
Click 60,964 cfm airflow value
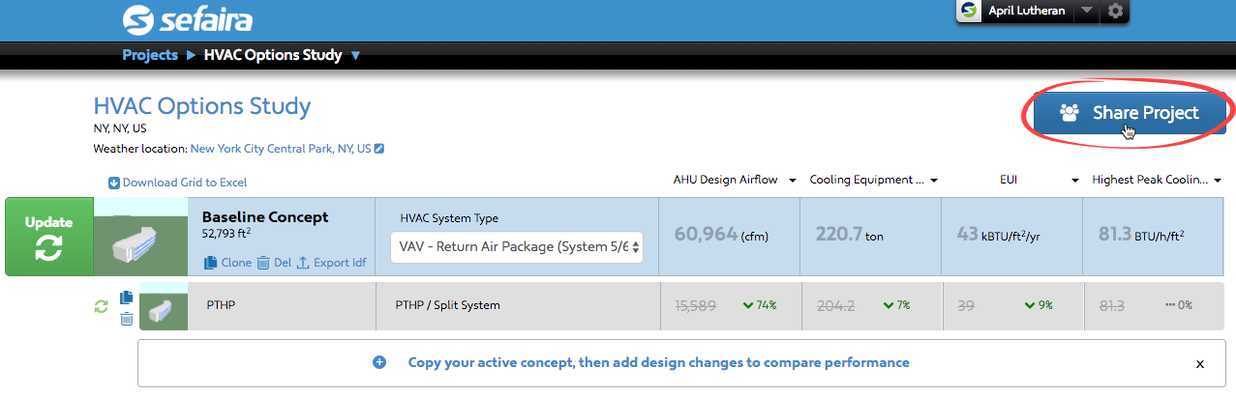[721, 235]
